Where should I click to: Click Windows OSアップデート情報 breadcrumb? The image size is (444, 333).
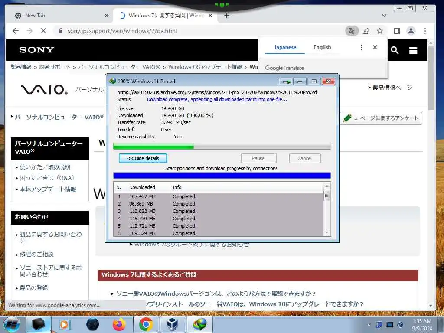[x=205, y=67]
